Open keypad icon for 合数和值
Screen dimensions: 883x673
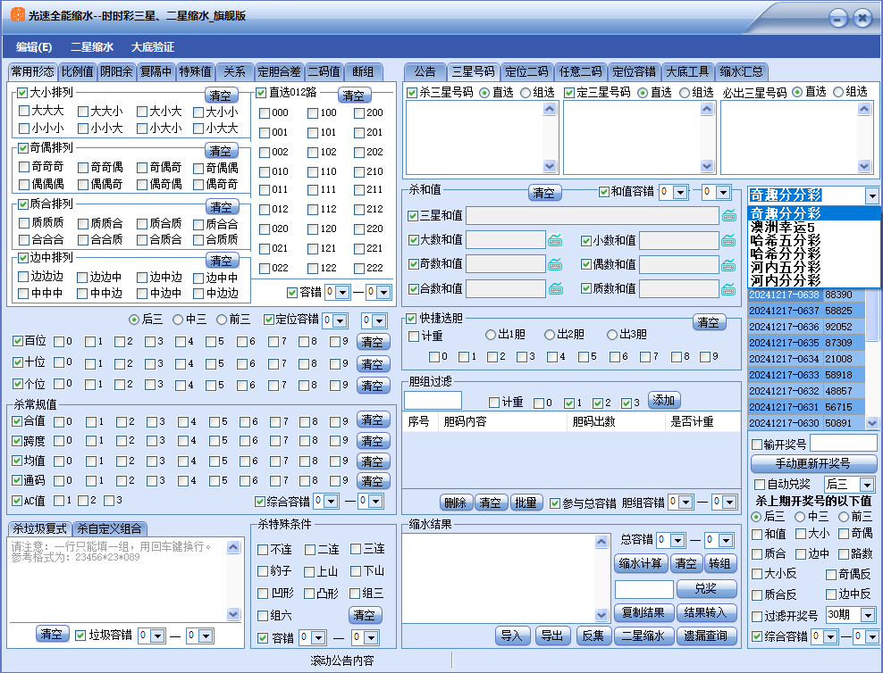pyautogui.click(x=555, y=288)
